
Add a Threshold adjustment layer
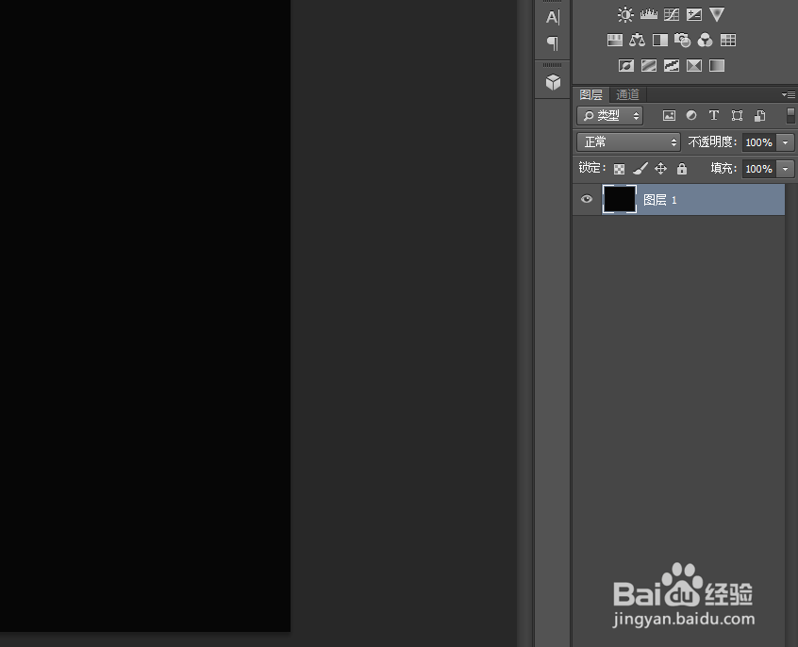click(672, 65)
